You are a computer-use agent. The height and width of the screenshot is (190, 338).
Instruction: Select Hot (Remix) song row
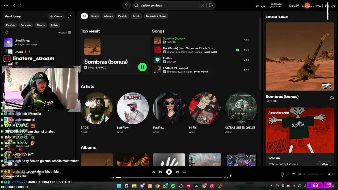click(202, 50)
